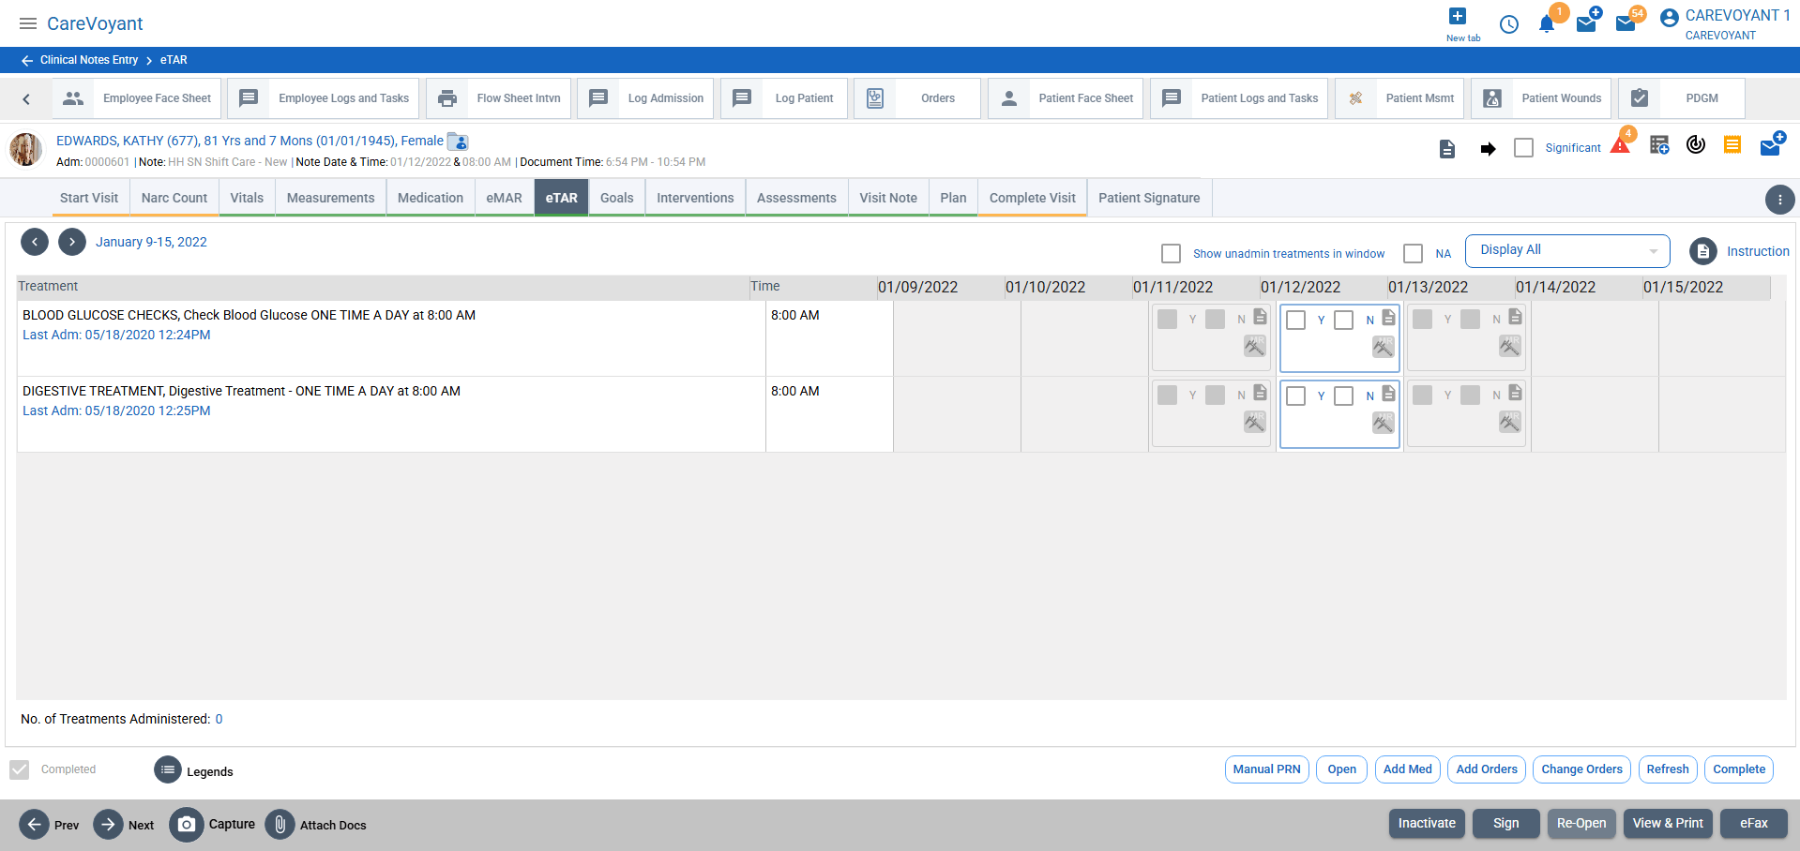Send patient message with blue envelope icon

pos(1772,145)
